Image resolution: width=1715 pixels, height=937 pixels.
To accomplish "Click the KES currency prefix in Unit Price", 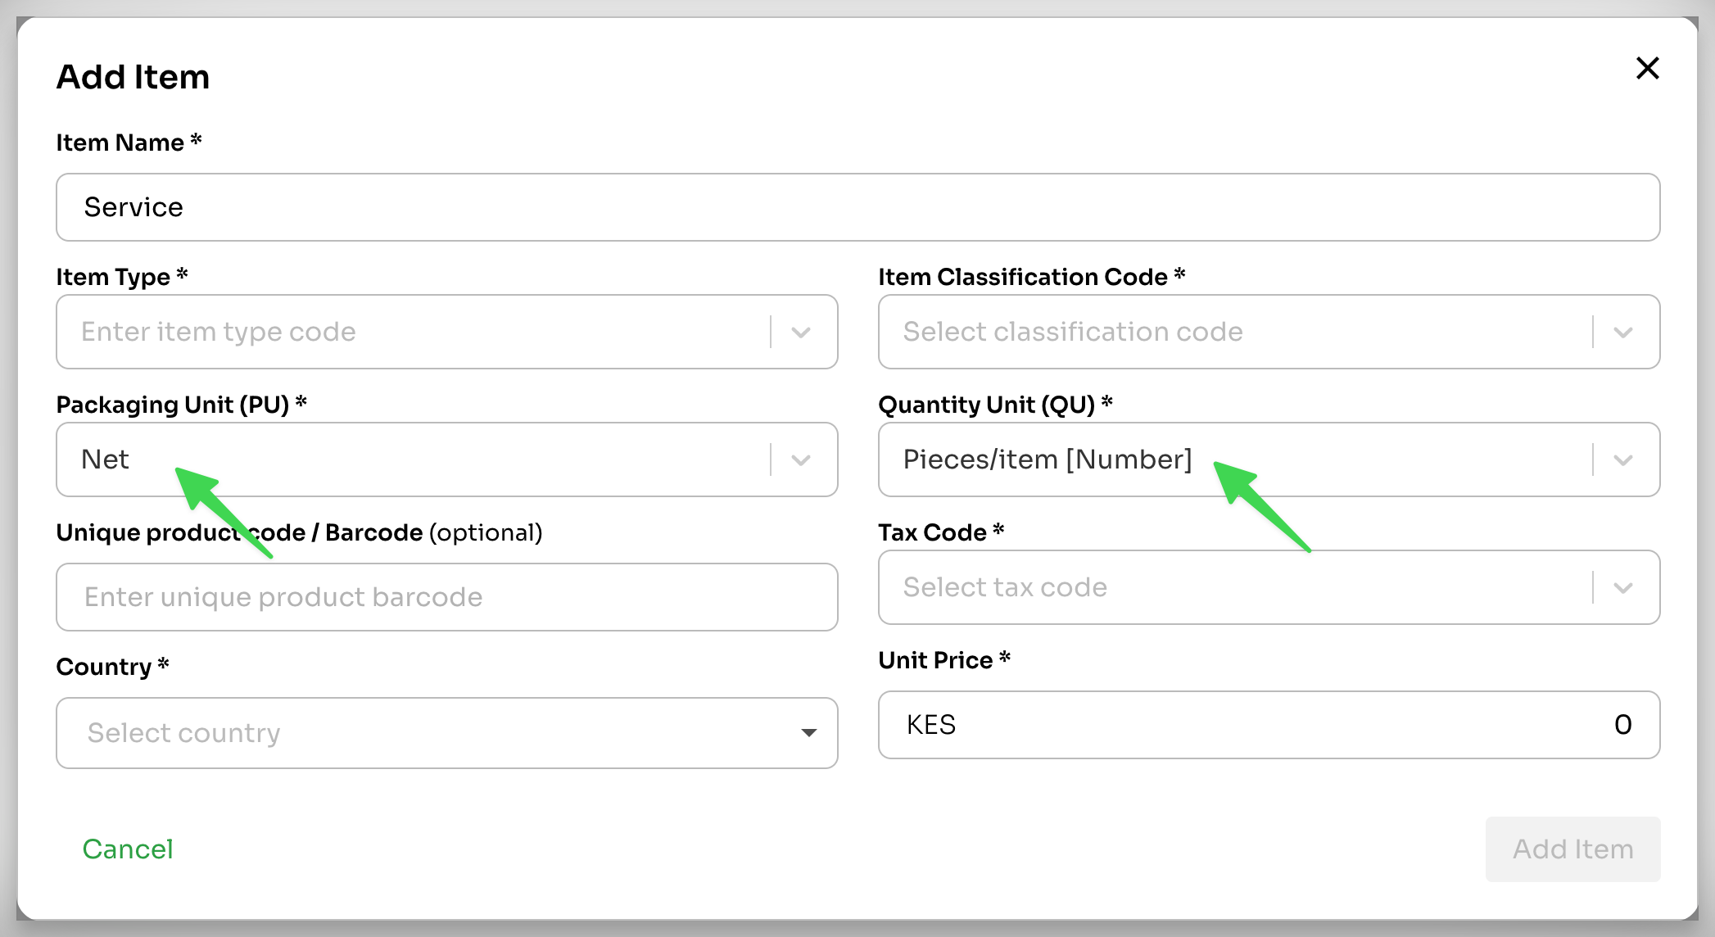I will click(931, 725).
